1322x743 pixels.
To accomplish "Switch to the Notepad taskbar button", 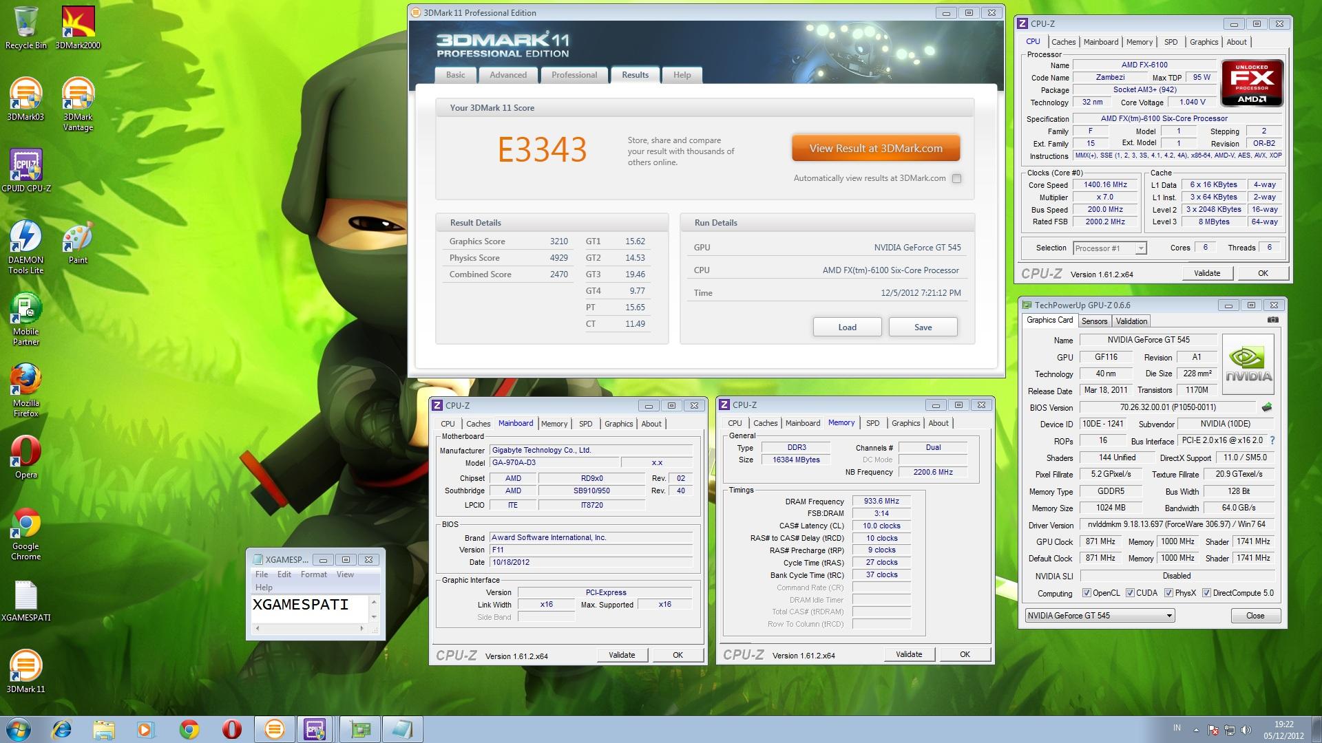I will pyautogui.click(x=402, y=729).
